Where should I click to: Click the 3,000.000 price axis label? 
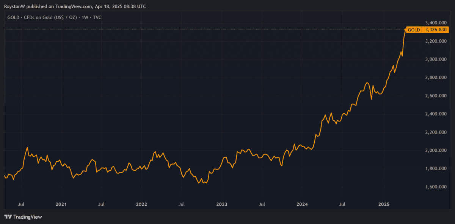pos(436,59)
